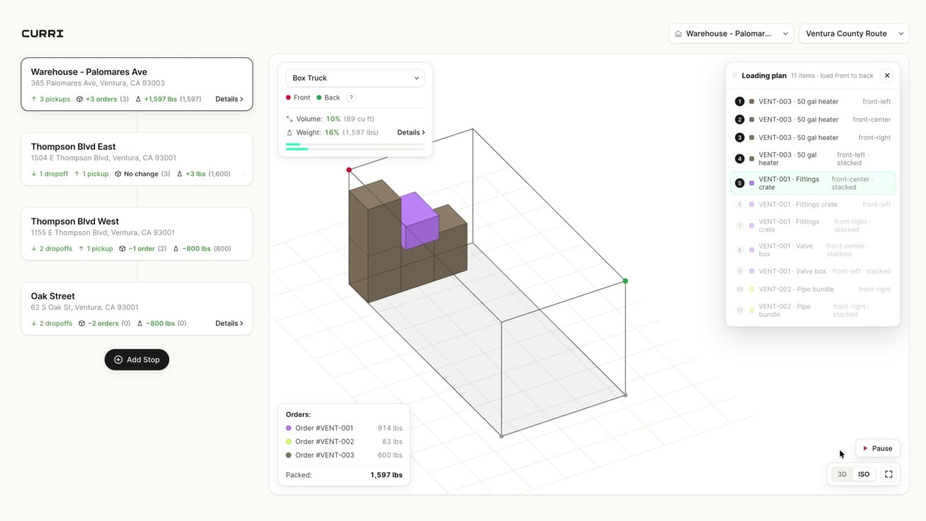The width and height of the screenshot is (926, 521).
Task: Select step 6 VENT-001 Fittings crate front-left
Action: (x=813, y=204)
